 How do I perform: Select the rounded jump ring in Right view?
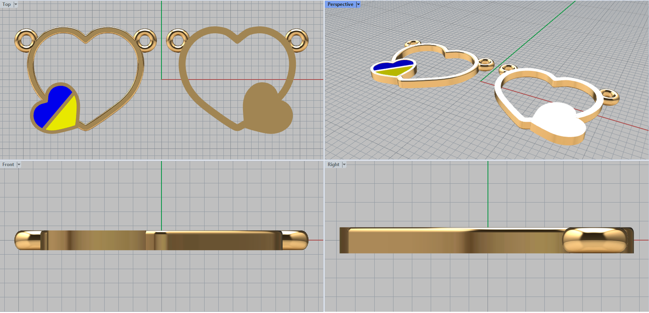coord(594,240)
